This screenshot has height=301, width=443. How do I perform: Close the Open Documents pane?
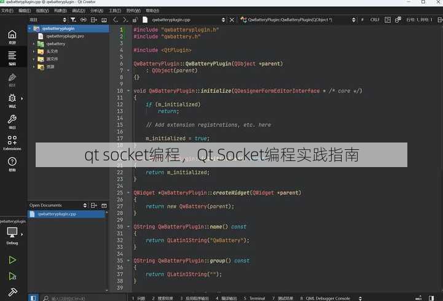point(104,205)
